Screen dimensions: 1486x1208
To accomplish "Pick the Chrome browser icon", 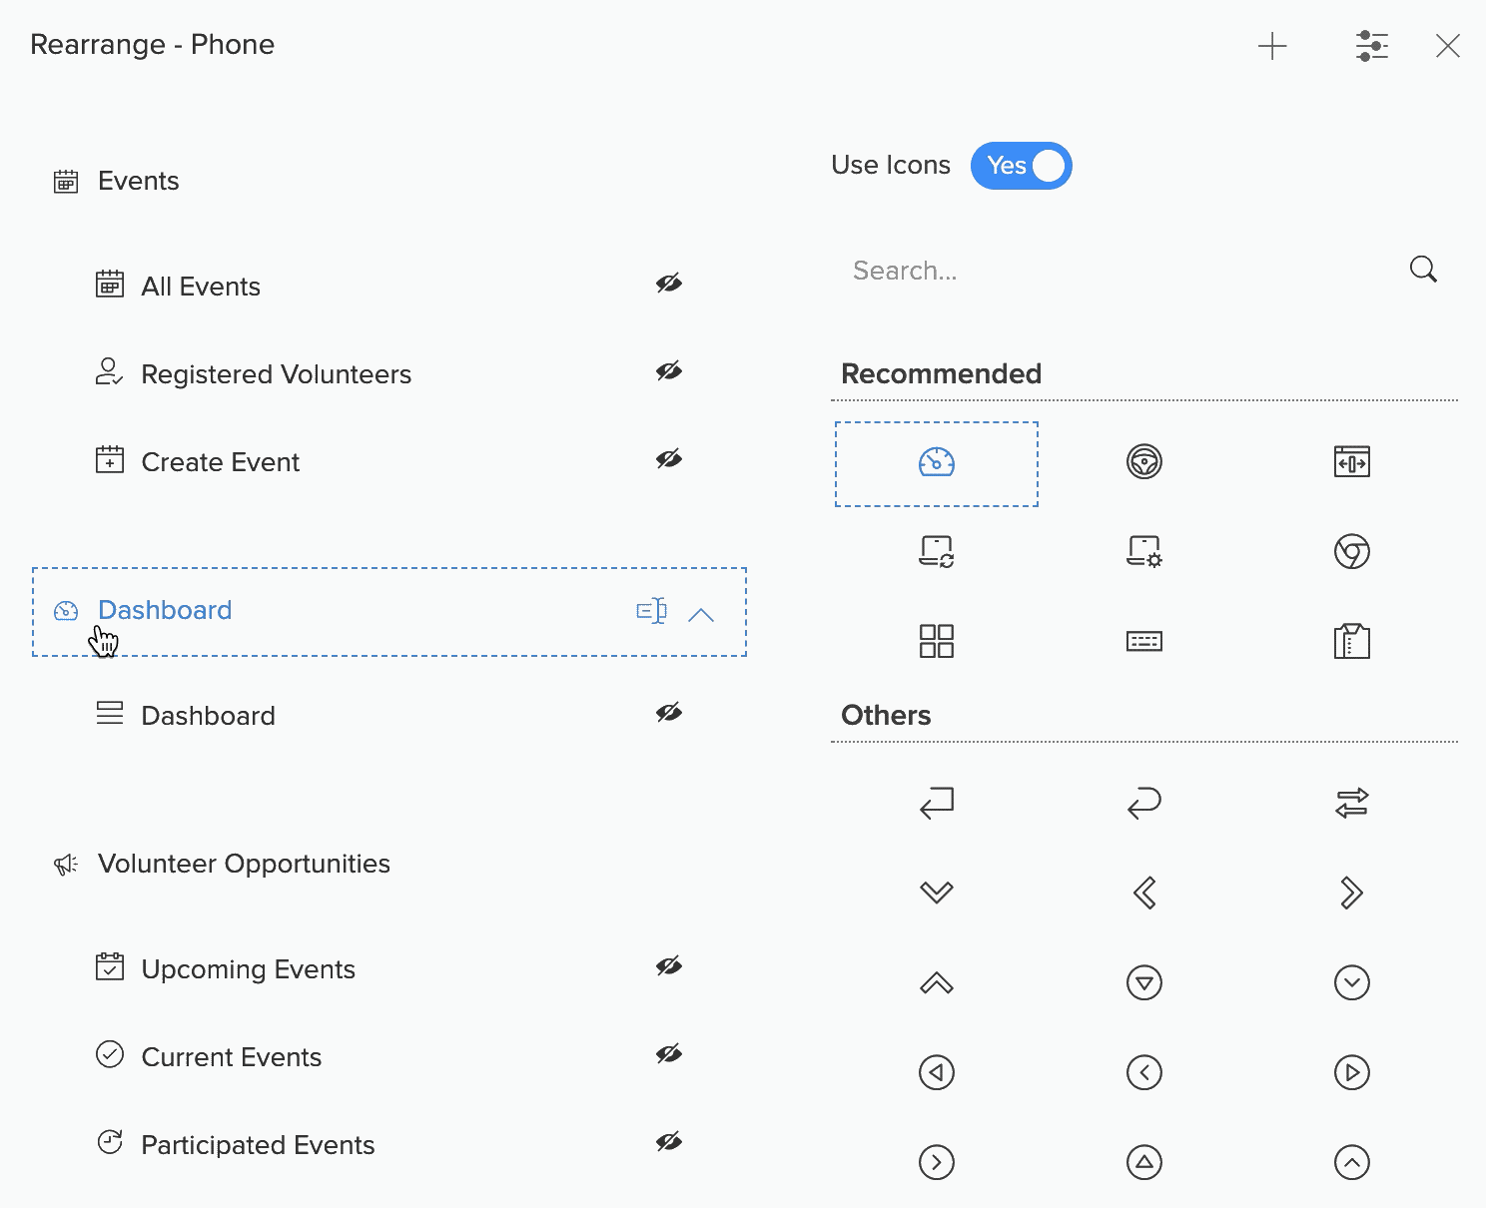I will point(1351,551).
